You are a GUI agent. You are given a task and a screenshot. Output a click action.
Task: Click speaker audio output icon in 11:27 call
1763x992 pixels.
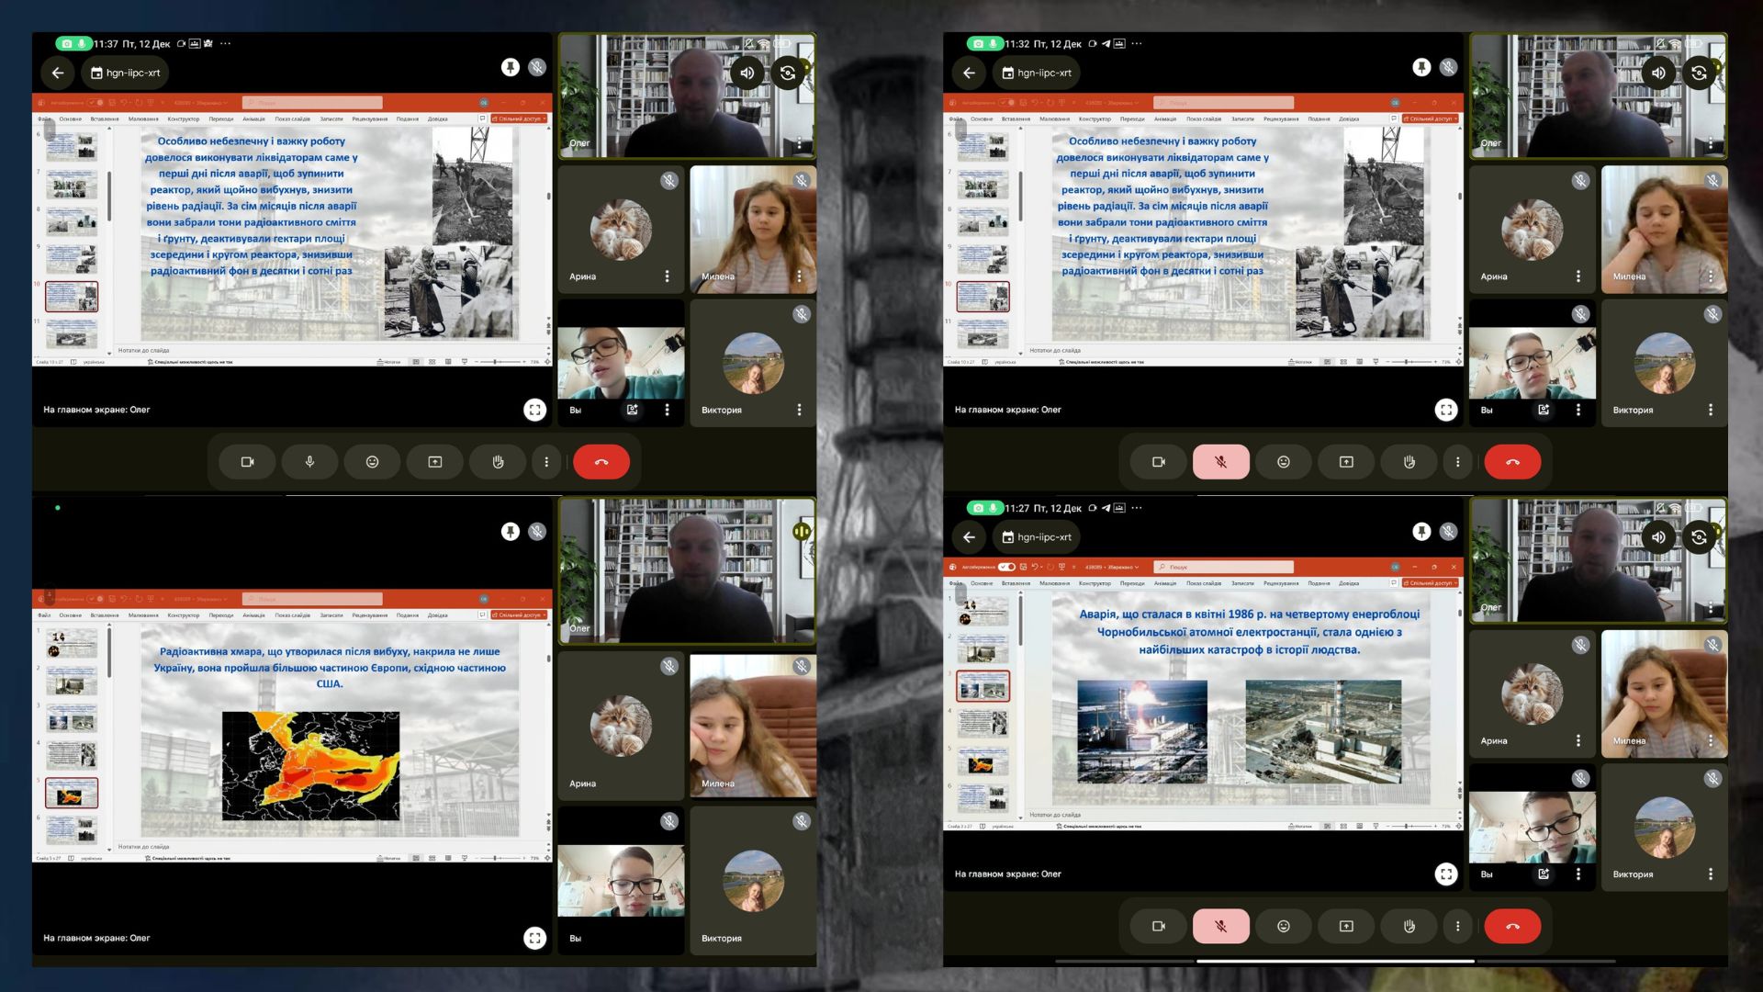[1658, 537]
